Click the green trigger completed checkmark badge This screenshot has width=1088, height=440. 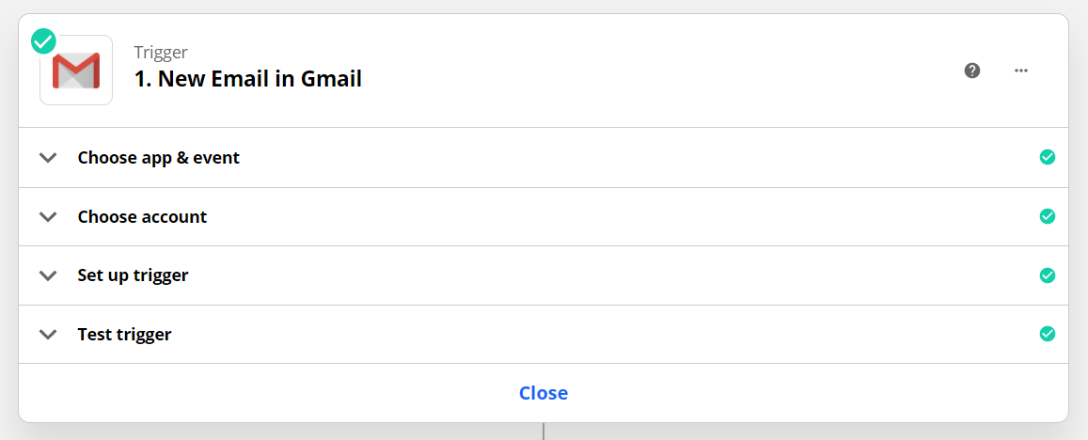pos(43,41)
